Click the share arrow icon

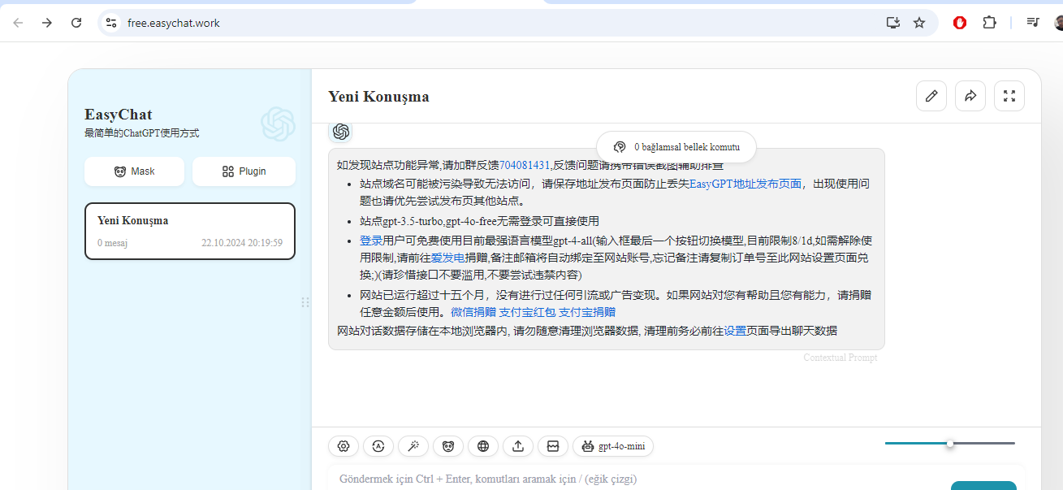[970, 96]
